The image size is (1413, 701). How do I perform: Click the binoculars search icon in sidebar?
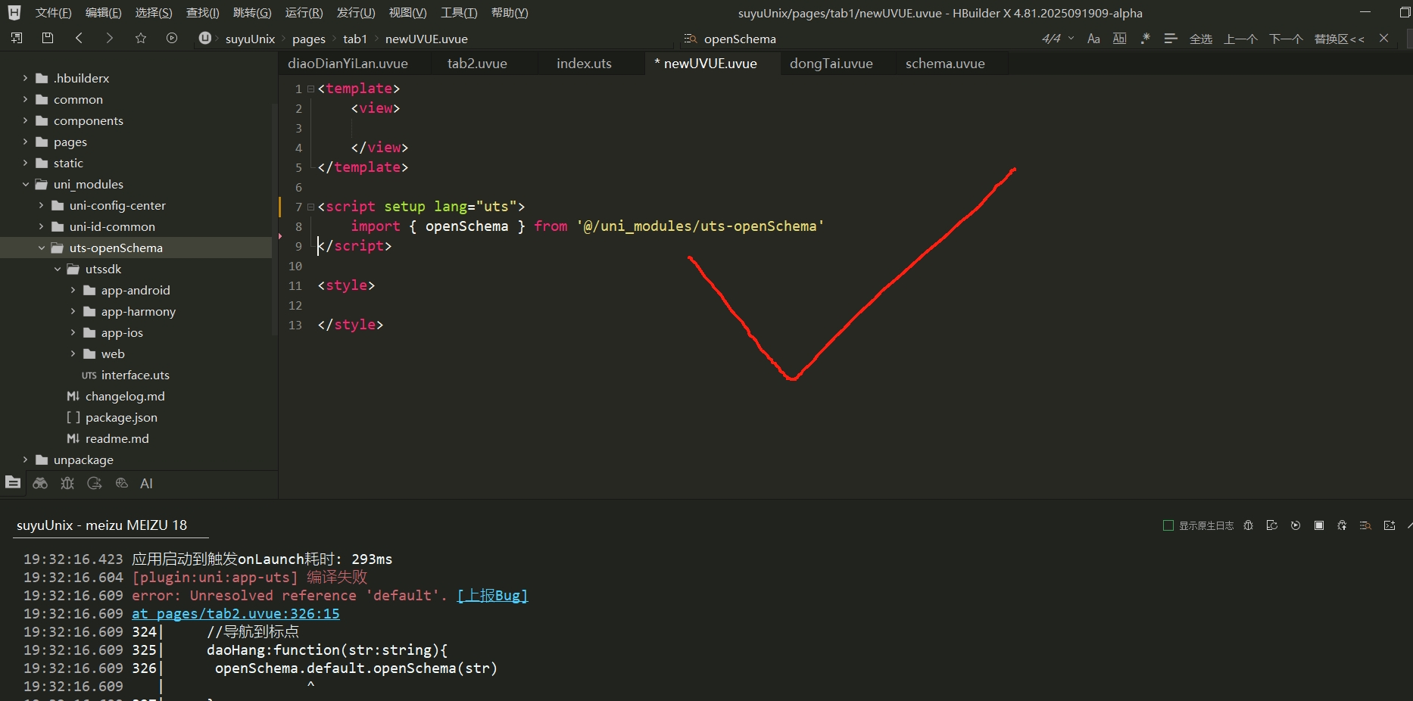40,483
